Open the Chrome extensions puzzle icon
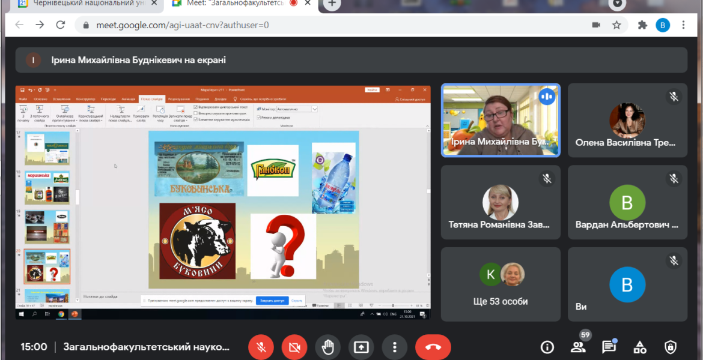 [642, 25]
